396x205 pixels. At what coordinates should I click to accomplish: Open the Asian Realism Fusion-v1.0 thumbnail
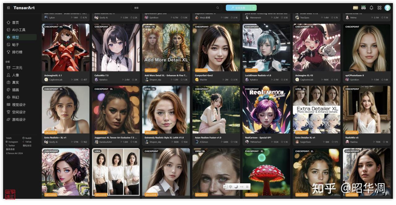[x=216, y=110]
